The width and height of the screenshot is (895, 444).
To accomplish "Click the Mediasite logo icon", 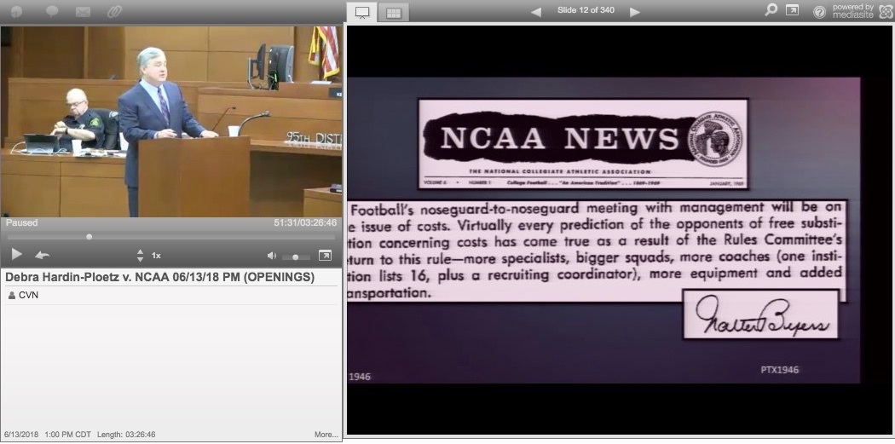I will [886, 11].
